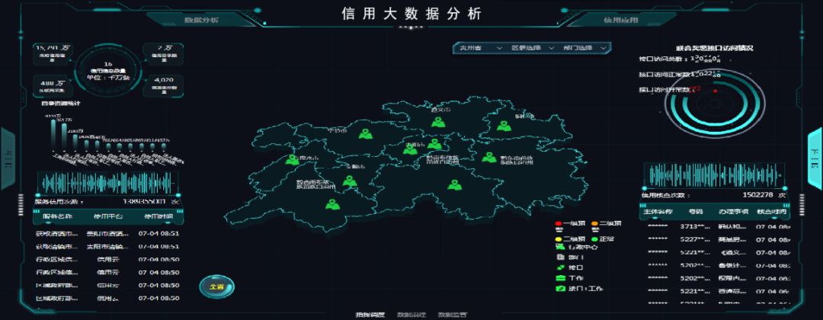This screenshot has width=823, height=320.
Task: Click the map marker in the south-central prefecture
Action: (454, 184)
